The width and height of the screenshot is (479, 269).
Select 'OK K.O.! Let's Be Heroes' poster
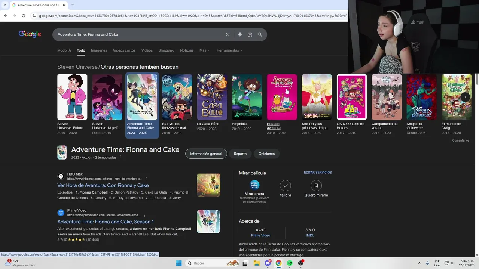tap(352, 97)
